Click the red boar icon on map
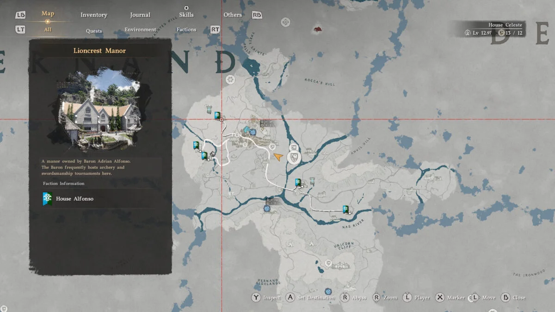The height and width of the screenshot is (312, 555). pos(317,30)
